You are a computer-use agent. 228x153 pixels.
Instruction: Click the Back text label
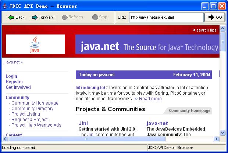(x=20, y=17)
